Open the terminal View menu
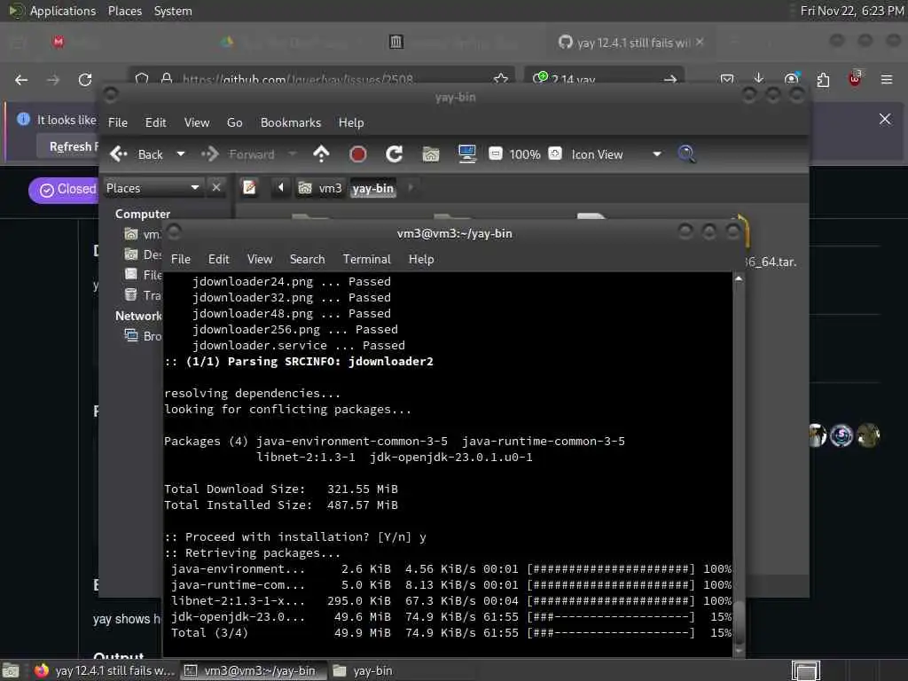This screenshot has width=908, height=681. pyautogui.click(x=260, y=259)
